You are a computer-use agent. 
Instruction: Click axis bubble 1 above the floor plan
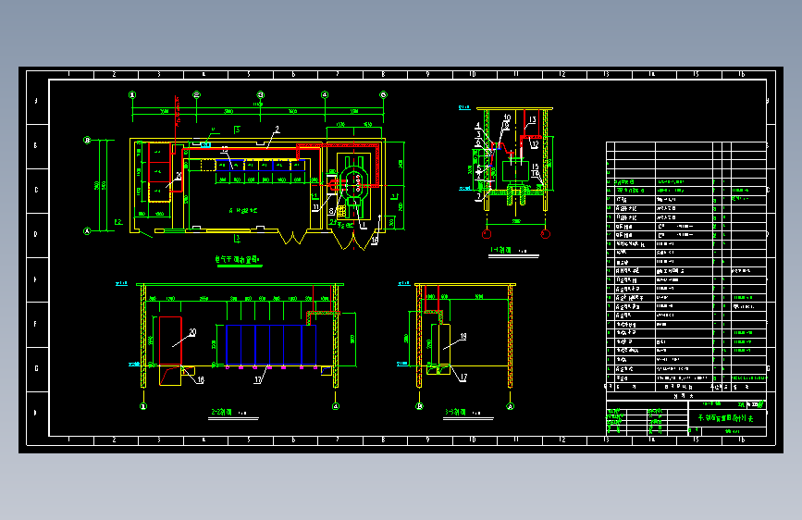132,94
